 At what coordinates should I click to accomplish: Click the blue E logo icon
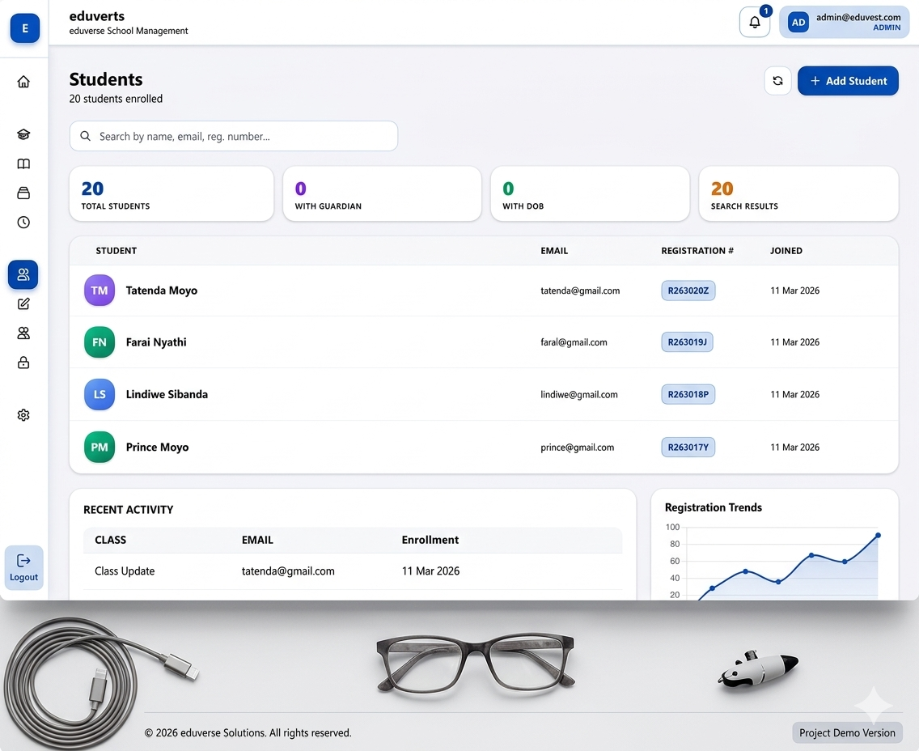point(25,28)
